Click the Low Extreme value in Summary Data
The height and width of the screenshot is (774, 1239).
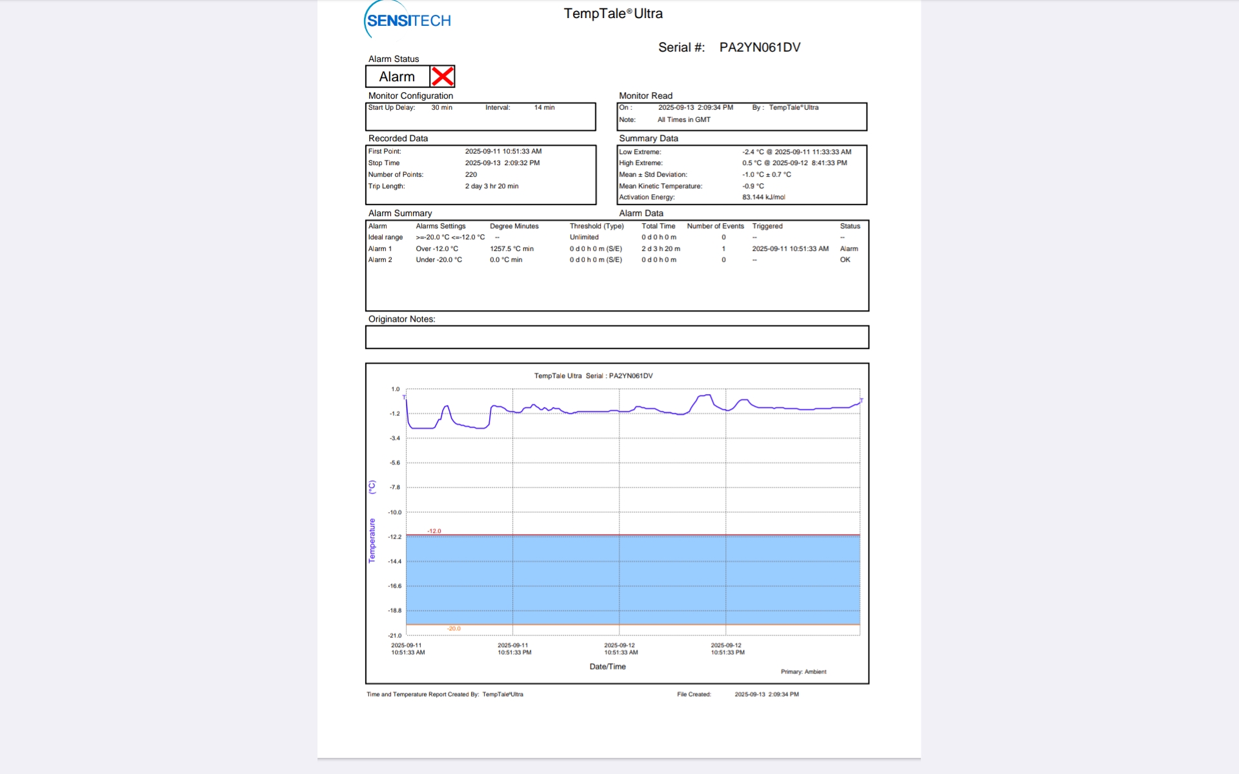tap(796, 152)
